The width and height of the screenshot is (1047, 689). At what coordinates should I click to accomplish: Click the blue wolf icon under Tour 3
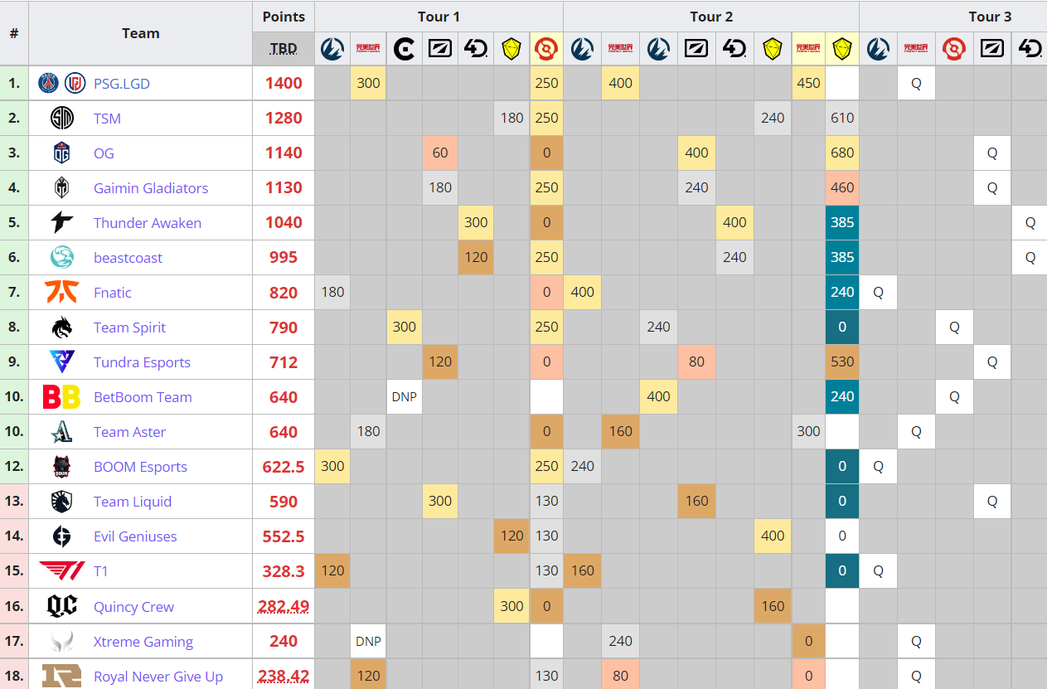coord(878,50)
